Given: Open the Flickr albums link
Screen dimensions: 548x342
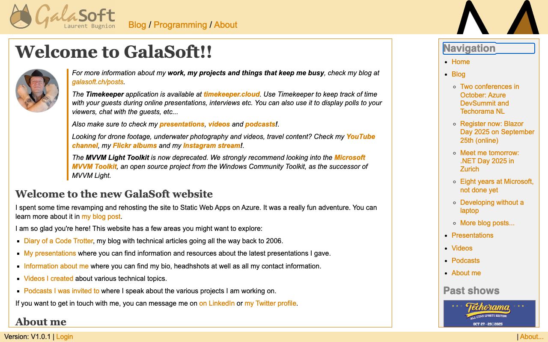Looking at the screenshot, I should tap(135, 145).
